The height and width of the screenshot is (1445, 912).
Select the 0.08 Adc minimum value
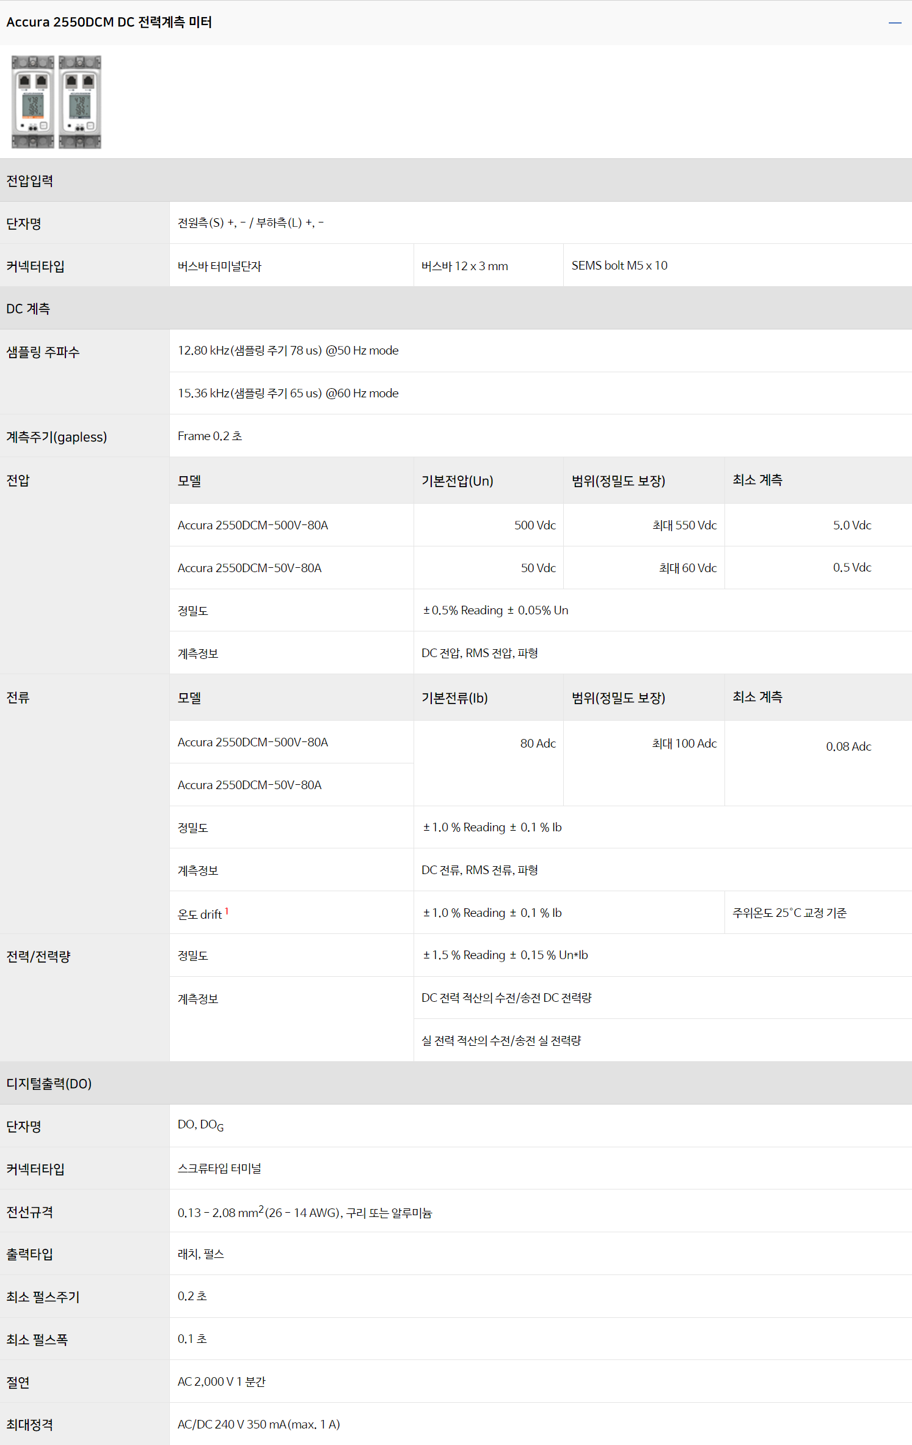(848, 746)
